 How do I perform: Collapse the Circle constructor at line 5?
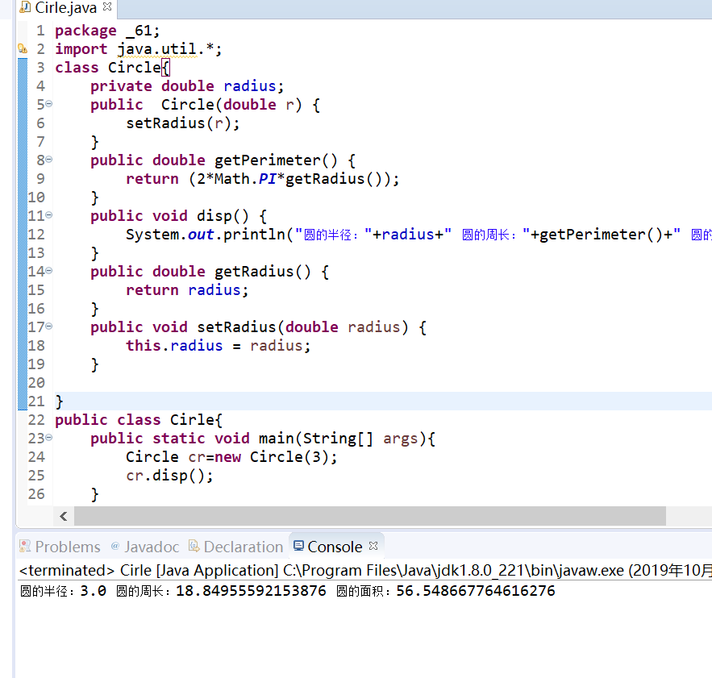[49, 104]
